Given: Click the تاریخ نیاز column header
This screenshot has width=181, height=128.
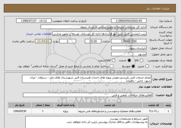Looking at the screenshot, I should pyautogui.click(x=20, y=105).
